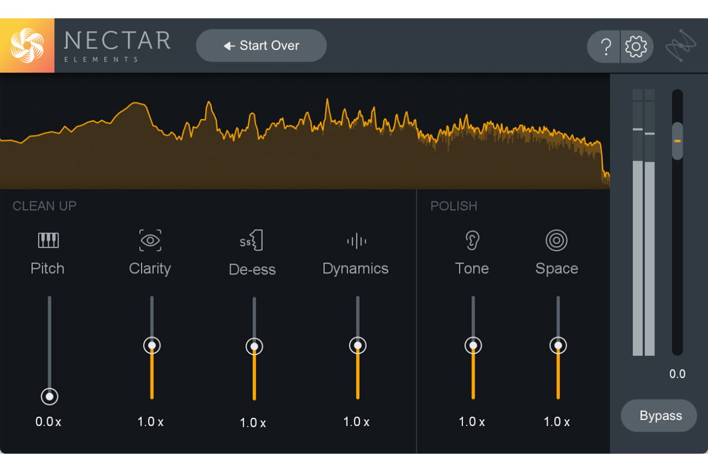Click the Pitch label
The width and height of the screenshot is (708, 472).
point(47,268)
